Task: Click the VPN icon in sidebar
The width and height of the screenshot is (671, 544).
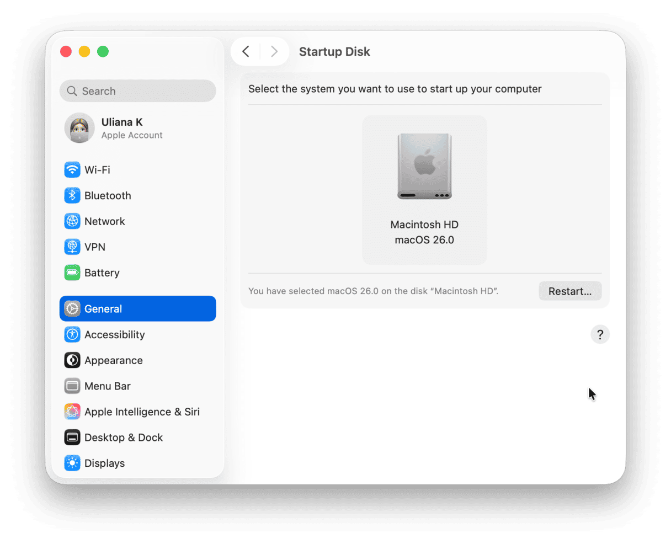Action: pos(72,247)
